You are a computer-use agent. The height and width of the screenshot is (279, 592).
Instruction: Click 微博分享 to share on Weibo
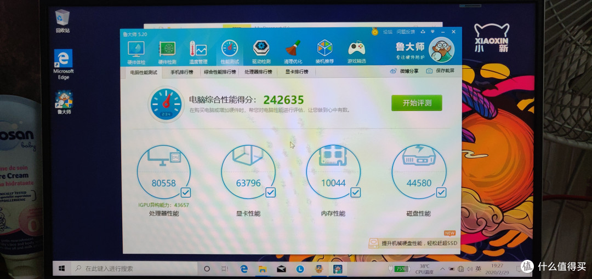pos(404,71)
